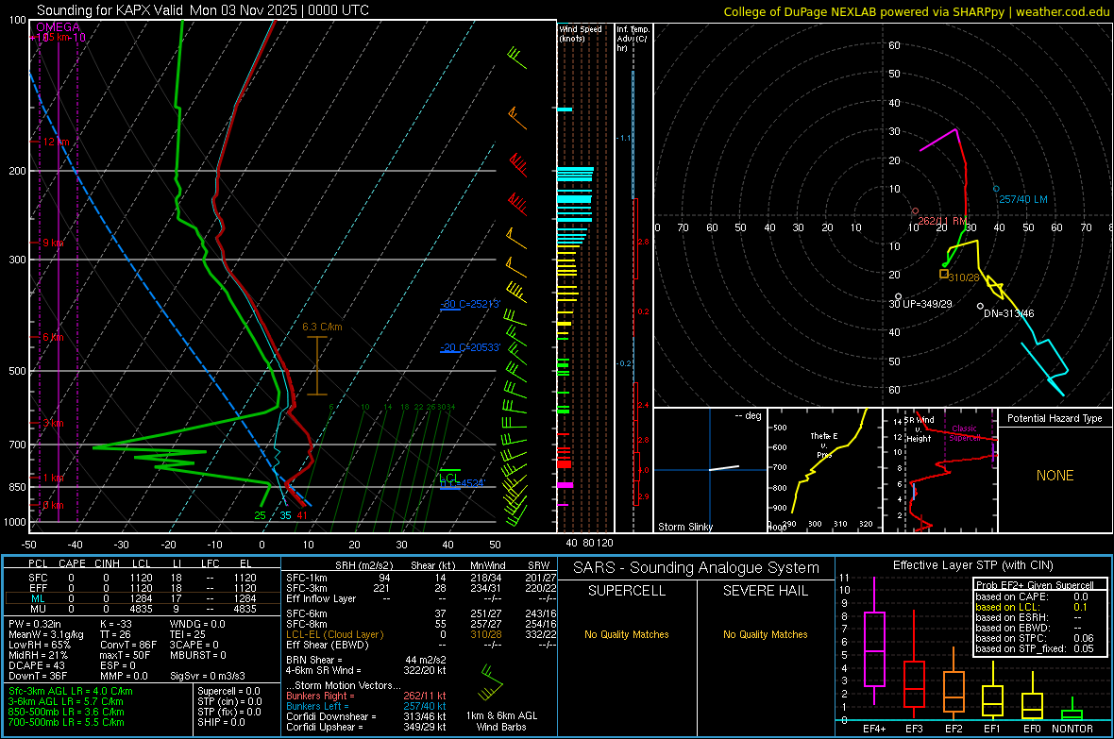Click No Quality Matches under SEVERE HAIL
1114x739 pixels.
765,634
